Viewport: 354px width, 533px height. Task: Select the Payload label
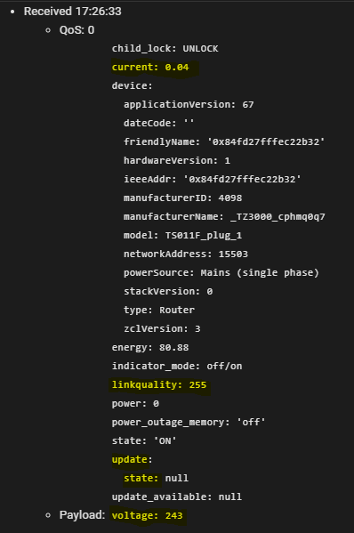click(x=82, y=515)
